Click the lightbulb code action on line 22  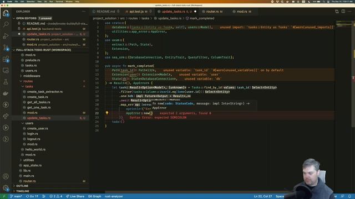[x=107, y=113]
